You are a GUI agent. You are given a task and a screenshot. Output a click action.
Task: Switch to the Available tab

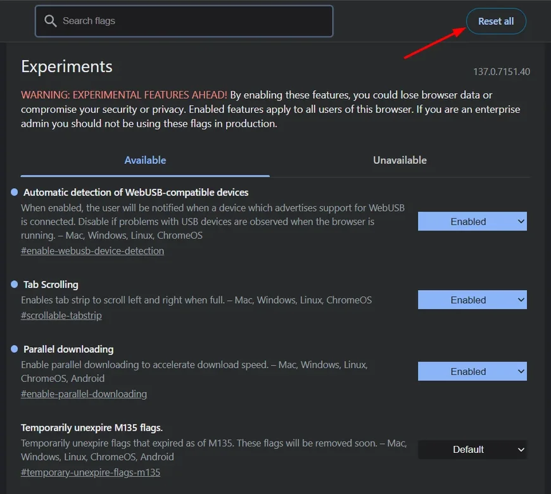[x=145, y=160]
